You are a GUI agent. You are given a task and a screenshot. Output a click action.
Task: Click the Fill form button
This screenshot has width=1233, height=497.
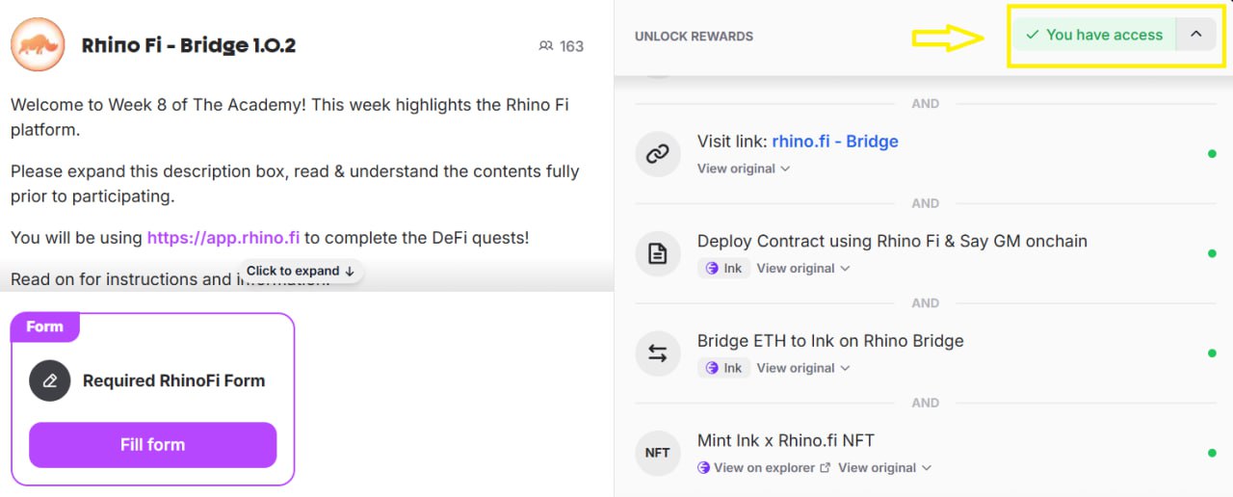[152, 445]
